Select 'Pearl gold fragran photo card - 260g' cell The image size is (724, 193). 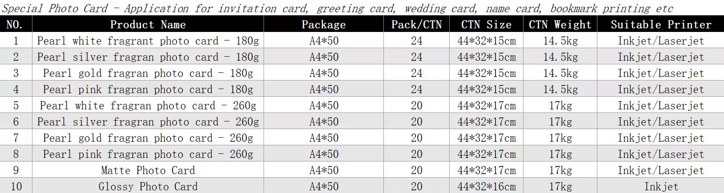click(x=148, y=138)
